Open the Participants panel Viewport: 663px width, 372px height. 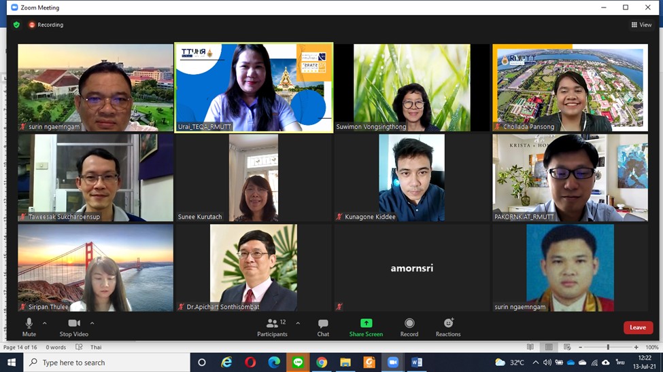272,327
